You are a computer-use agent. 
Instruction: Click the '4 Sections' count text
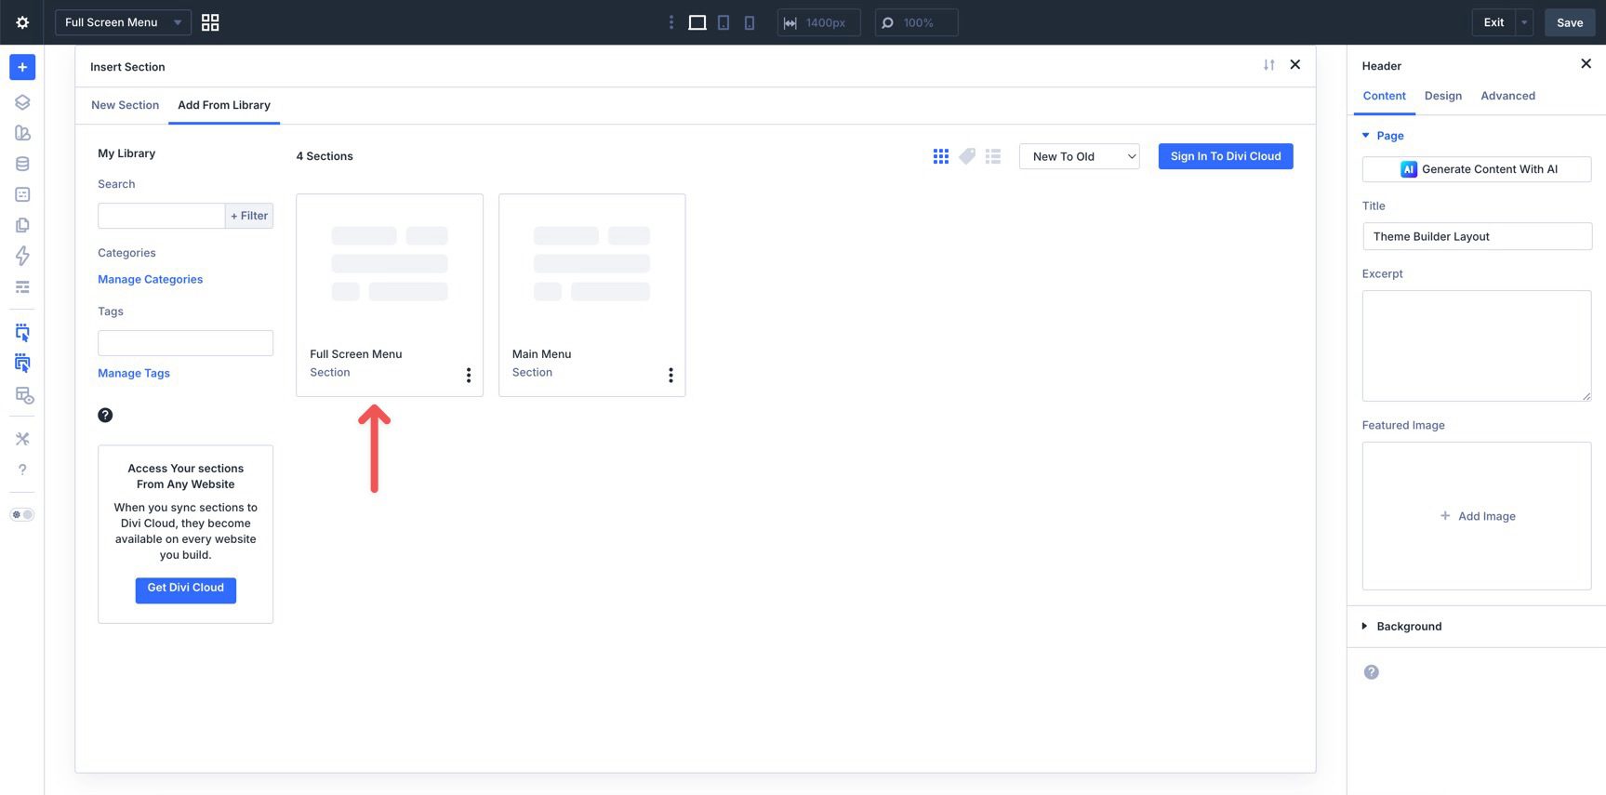point(325,156)
